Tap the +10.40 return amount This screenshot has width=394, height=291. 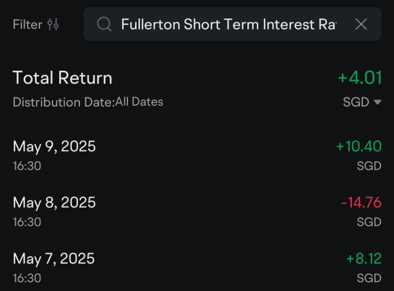(358, 146)
